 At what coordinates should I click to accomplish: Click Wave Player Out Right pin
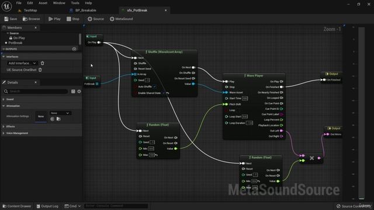tap(282, 136)
